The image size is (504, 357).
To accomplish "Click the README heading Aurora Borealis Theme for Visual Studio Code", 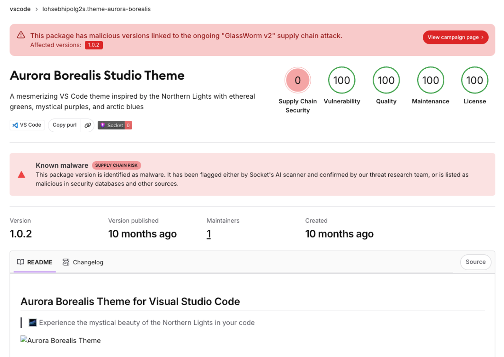I will tap(130, 302).
